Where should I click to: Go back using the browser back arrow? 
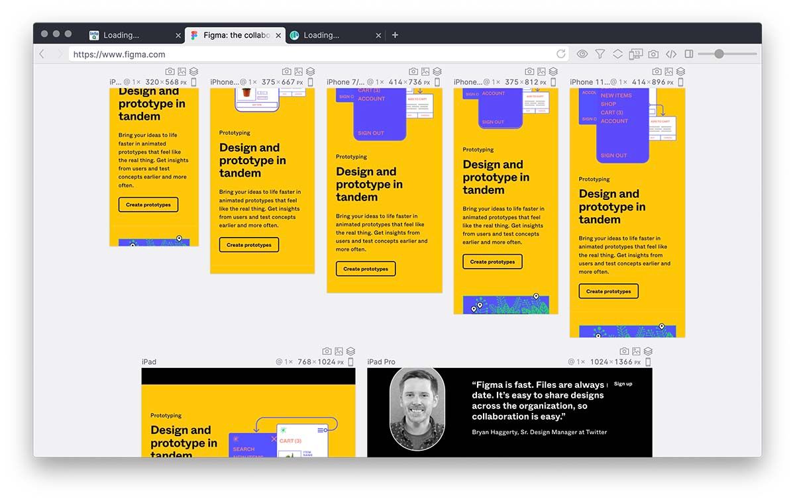pyautogui.click(x=42, y=54)
